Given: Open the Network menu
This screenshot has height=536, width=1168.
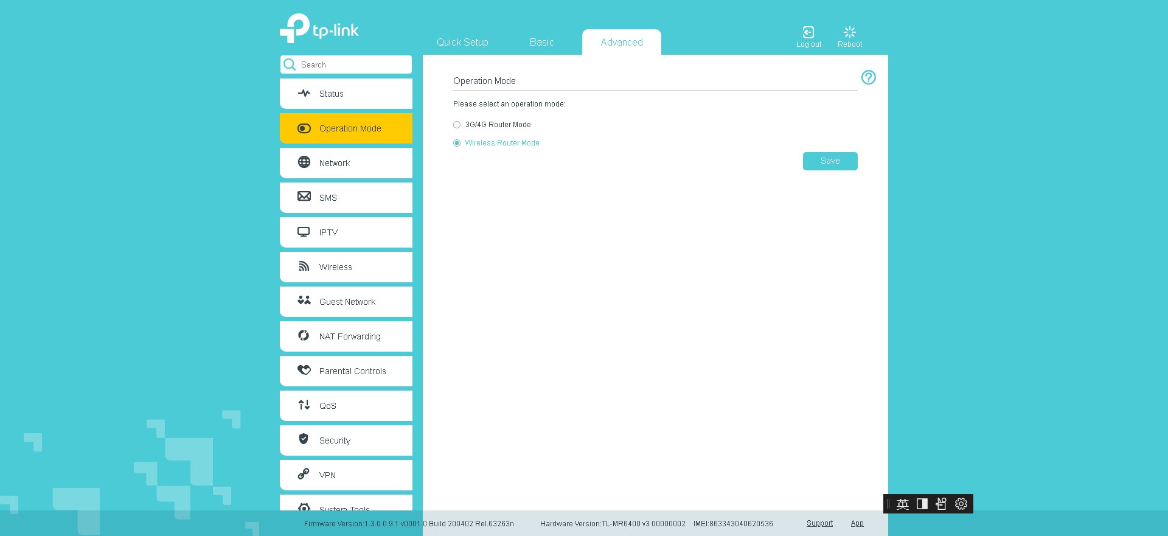Looking at the screenshot, I should 346,163.
